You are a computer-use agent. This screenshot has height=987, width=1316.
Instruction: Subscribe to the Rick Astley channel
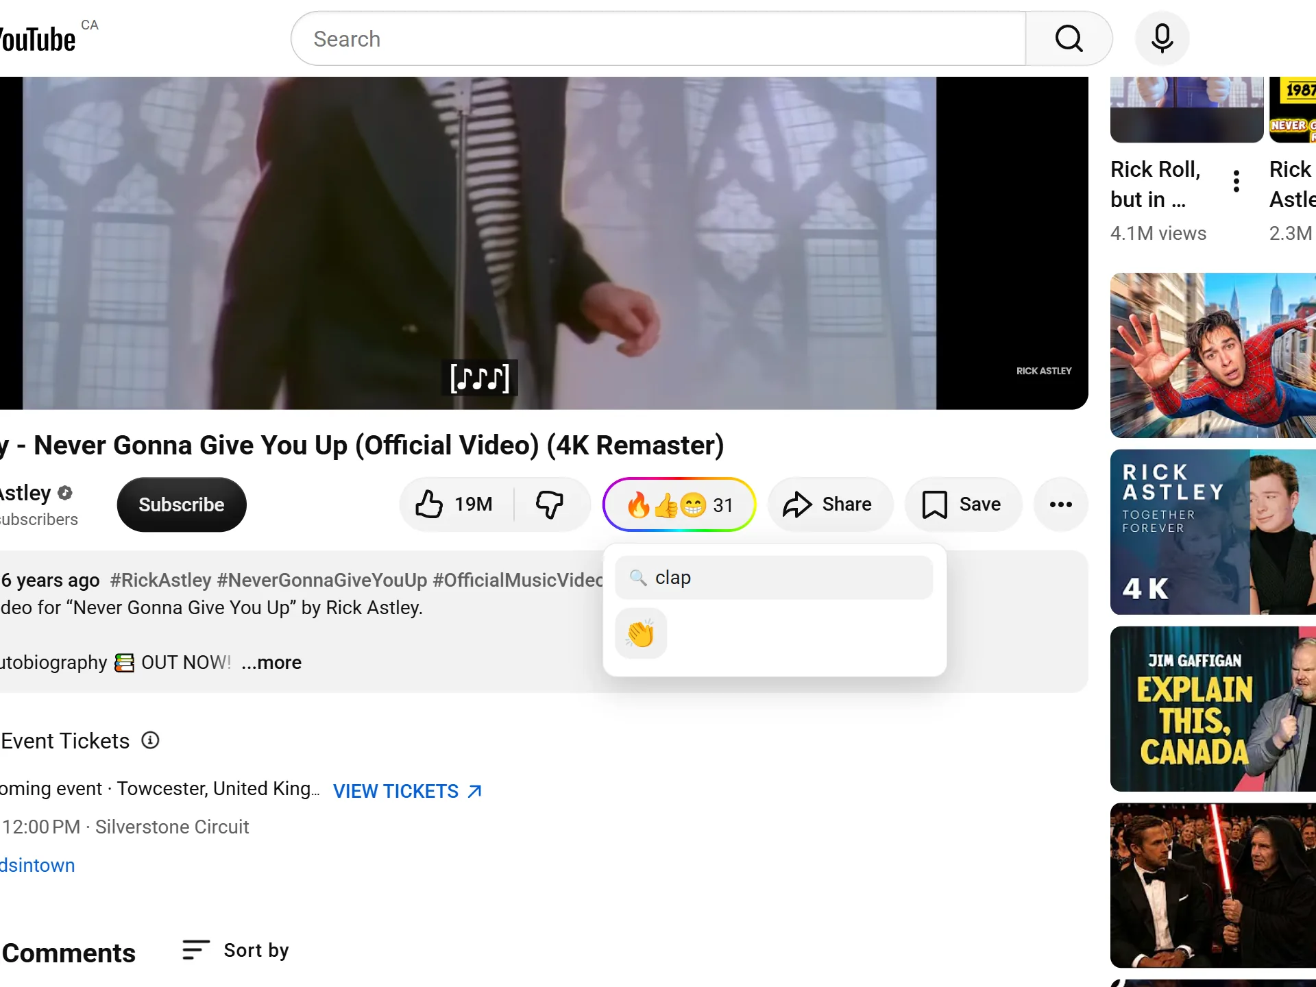(x=182, y=504)
